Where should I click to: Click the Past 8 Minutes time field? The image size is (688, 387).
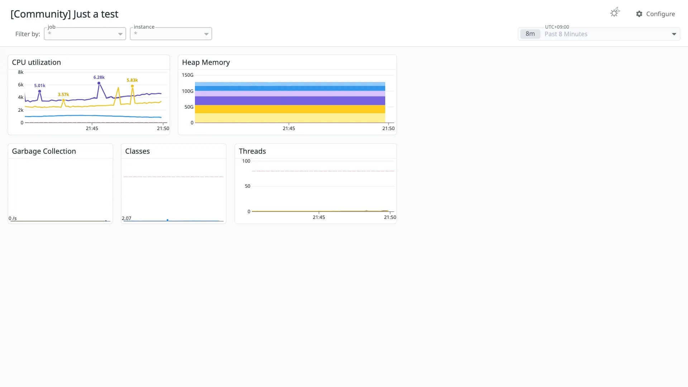[x=599, y=34]
